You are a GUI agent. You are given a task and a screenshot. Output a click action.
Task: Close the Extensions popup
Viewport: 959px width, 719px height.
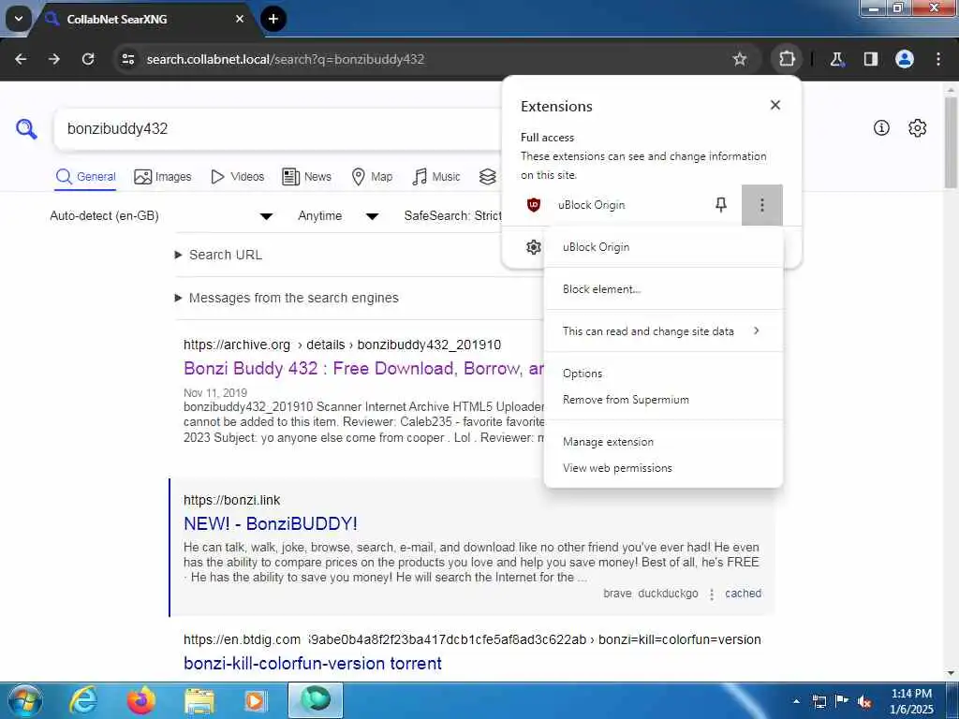point(775,105)
